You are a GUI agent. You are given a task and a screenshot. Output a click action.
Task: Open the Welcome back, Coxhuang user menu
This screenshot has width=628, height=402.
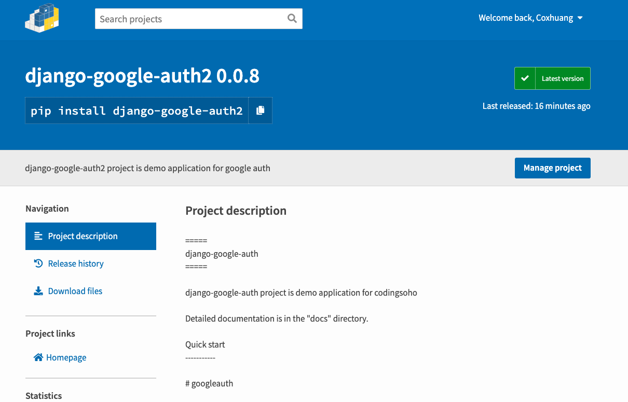(530, 18)
